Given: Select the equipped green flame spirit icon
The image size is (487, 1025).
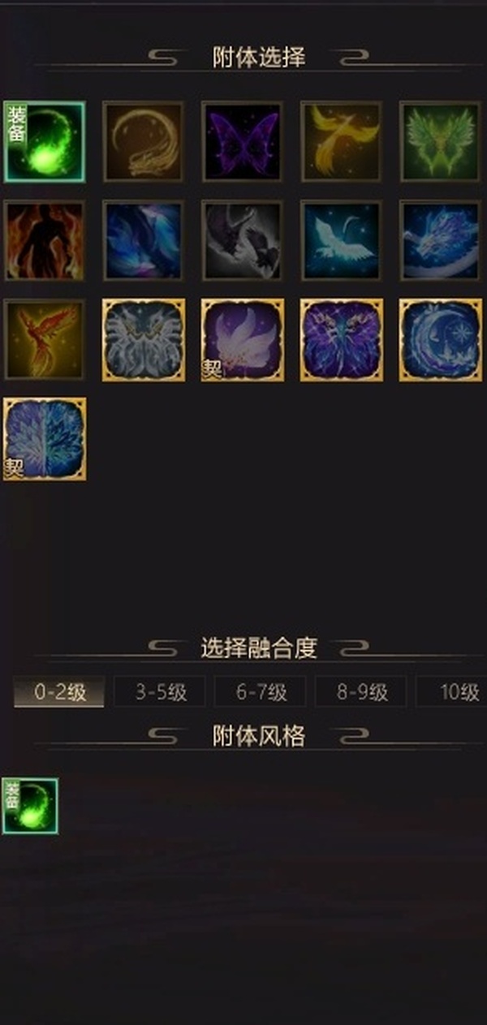Looking at the screenshot, I should pyautogui.click(x=44, y=141).
